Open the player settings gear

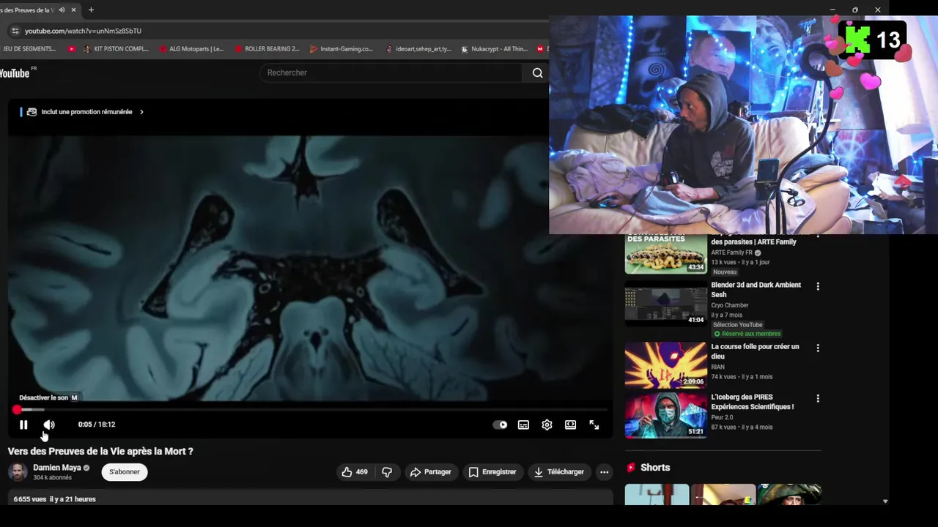tap(547, 425)
